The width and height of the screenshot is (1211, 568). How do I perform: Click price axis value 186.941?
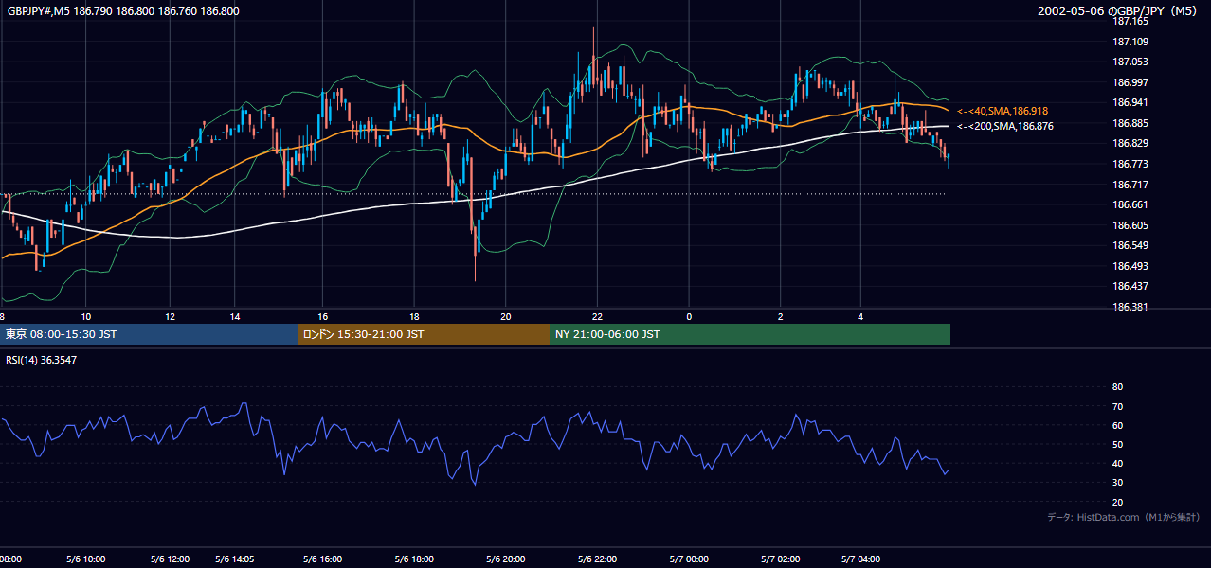point(1130,102)
